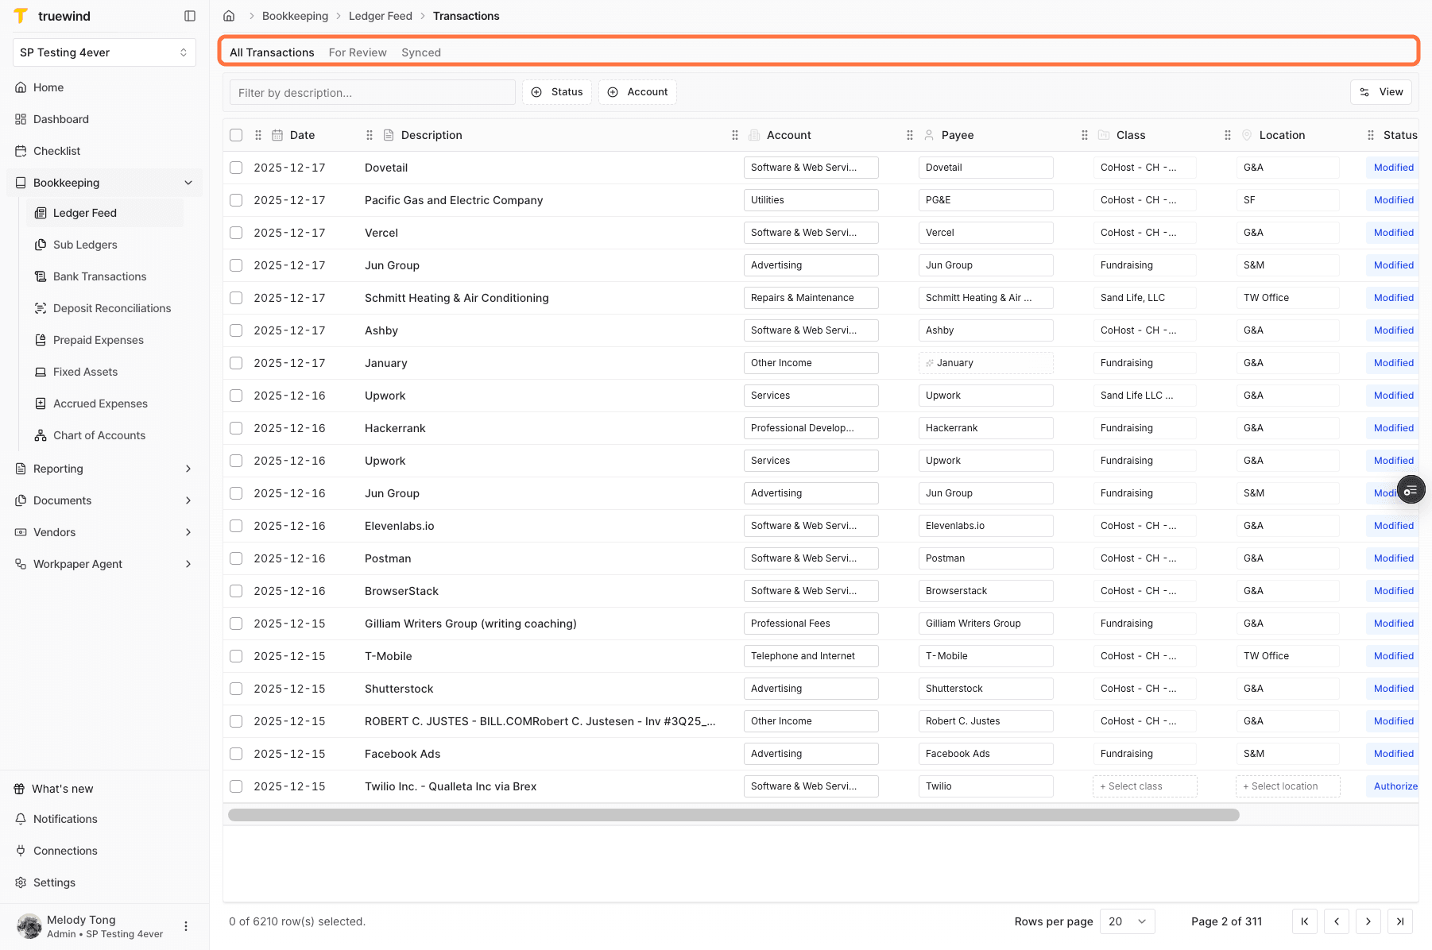Image resolution: width=1432 pixels, height=950 pixels.
Task: Switch to the All Transactions tab
Action: 272,52
